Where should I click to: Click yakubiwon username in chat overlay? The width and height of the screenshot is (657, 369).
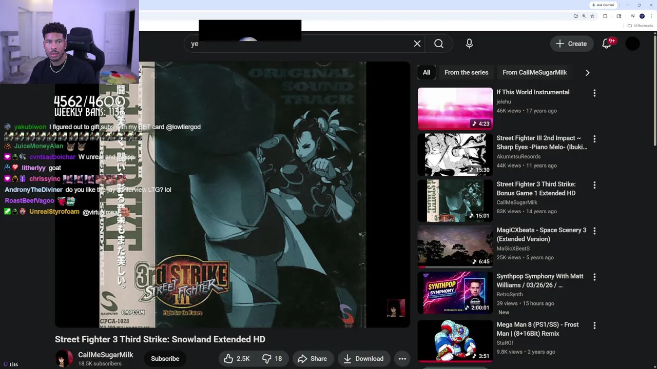click(30, 127)
